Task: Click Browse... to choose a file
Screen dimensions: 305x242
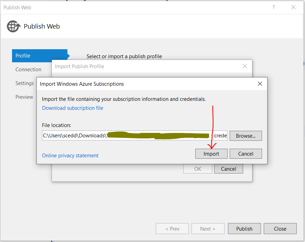Action: point(246,136)
